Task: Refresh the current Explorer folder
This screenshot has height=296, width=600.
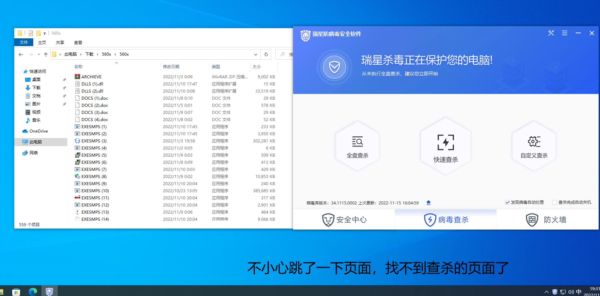Action: (x=266, y=54)
